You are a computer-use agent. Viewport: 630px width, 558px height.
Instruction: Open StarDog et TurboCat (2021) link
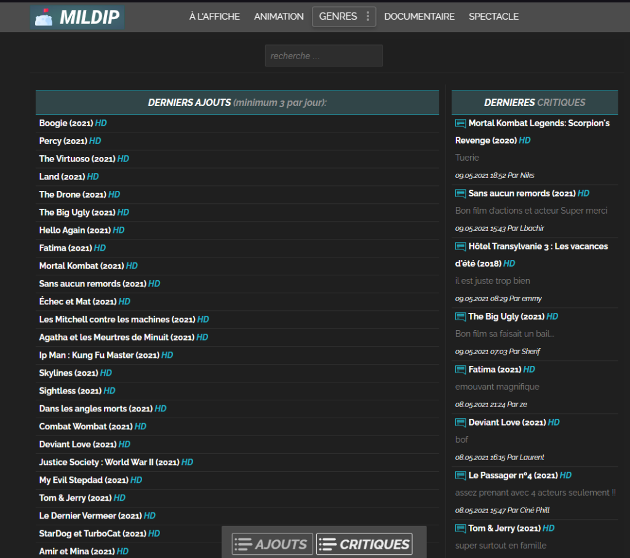(x=99, y=533)
